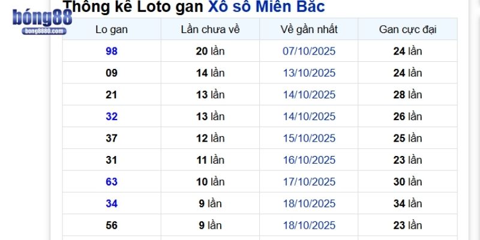480x240 pixels.
Task: Open the Xổ số Miền Bắc link
Action: click(266, 7)
